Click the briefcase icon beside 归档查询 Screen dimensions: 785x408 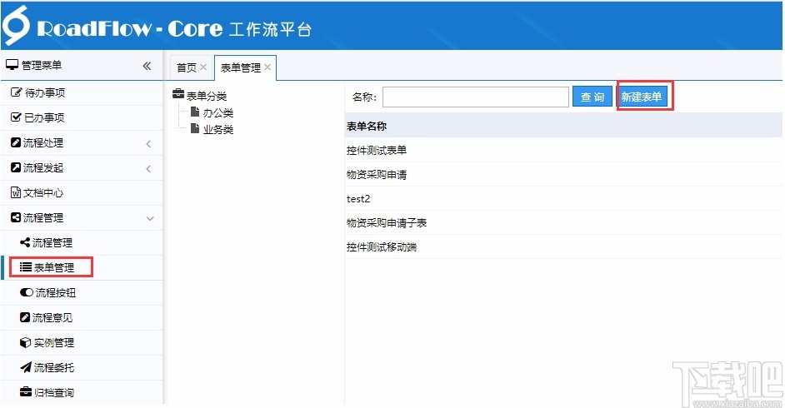[26, 391]
